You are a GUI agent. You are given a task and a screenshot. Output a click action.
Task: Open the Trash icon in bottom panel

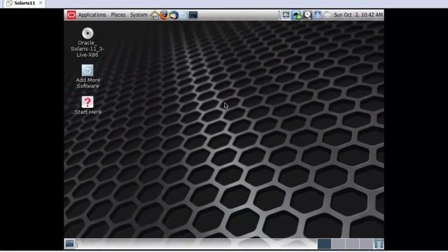pos(379,244)
